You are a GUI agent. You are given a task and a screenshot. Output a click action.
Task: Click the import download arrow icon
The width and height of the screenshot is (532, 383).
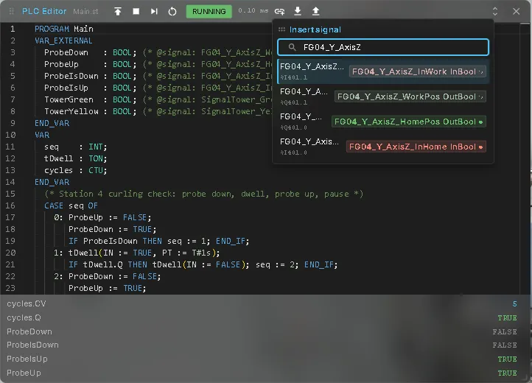298,11
